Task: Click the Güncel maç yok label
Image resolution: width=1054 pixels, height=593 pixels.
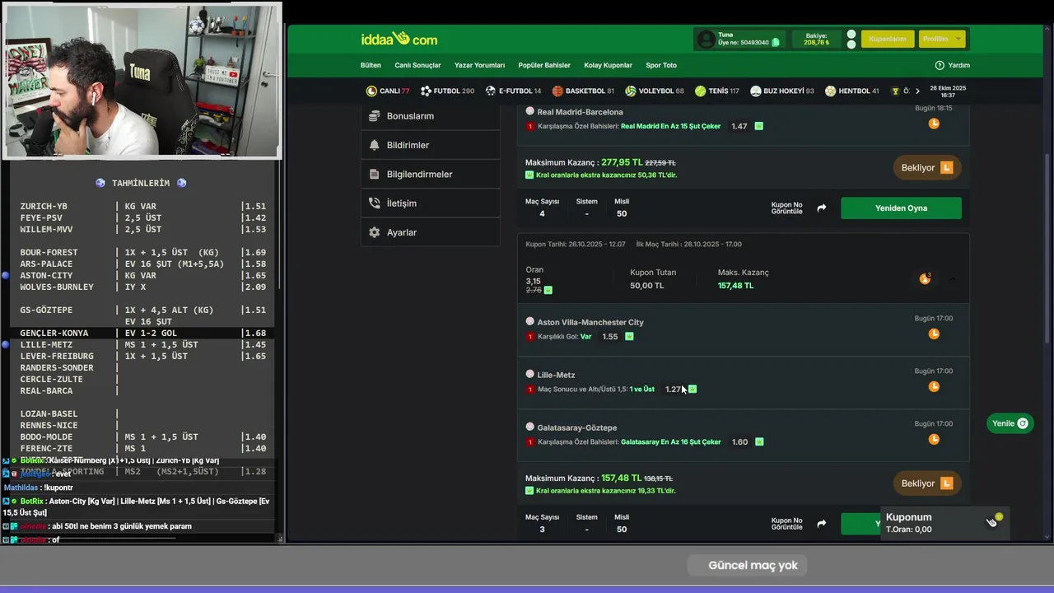Action: (753, 565)
